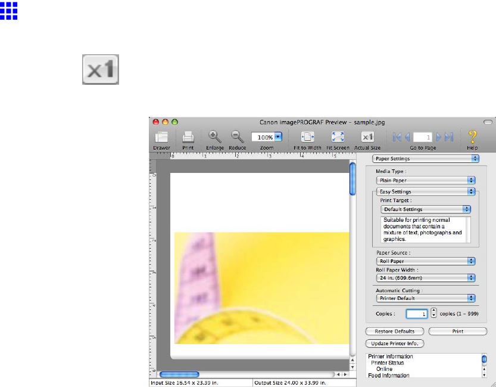
Task: Open Media Type Plain Paper dropdown
Action: (426, 180)
